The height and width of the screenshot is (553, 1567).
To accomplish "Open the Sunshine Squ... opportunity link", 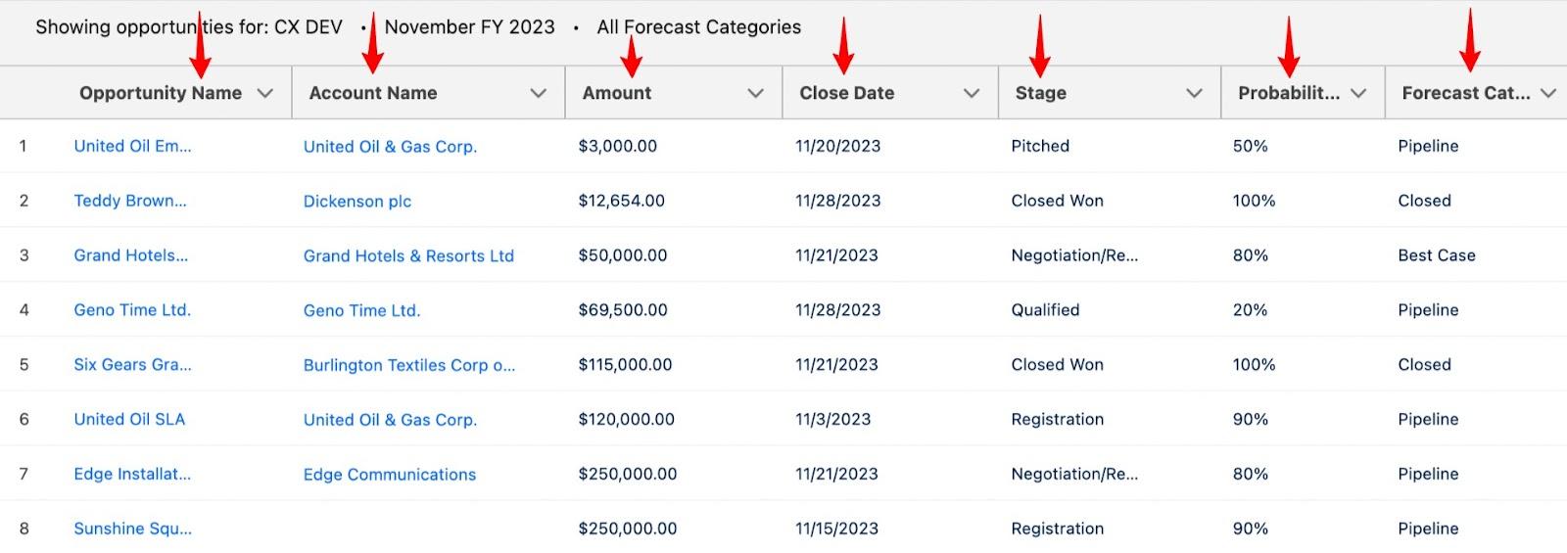I will (x=133, y=529).
